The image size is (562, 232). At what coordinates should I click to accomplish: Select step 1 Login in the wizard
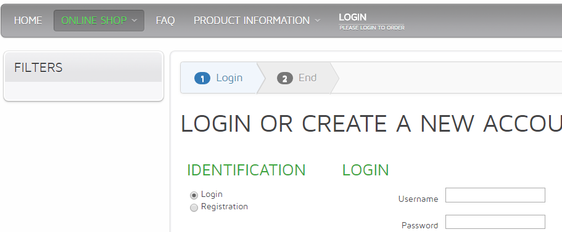pyautogui.click(x=218, y=78)
